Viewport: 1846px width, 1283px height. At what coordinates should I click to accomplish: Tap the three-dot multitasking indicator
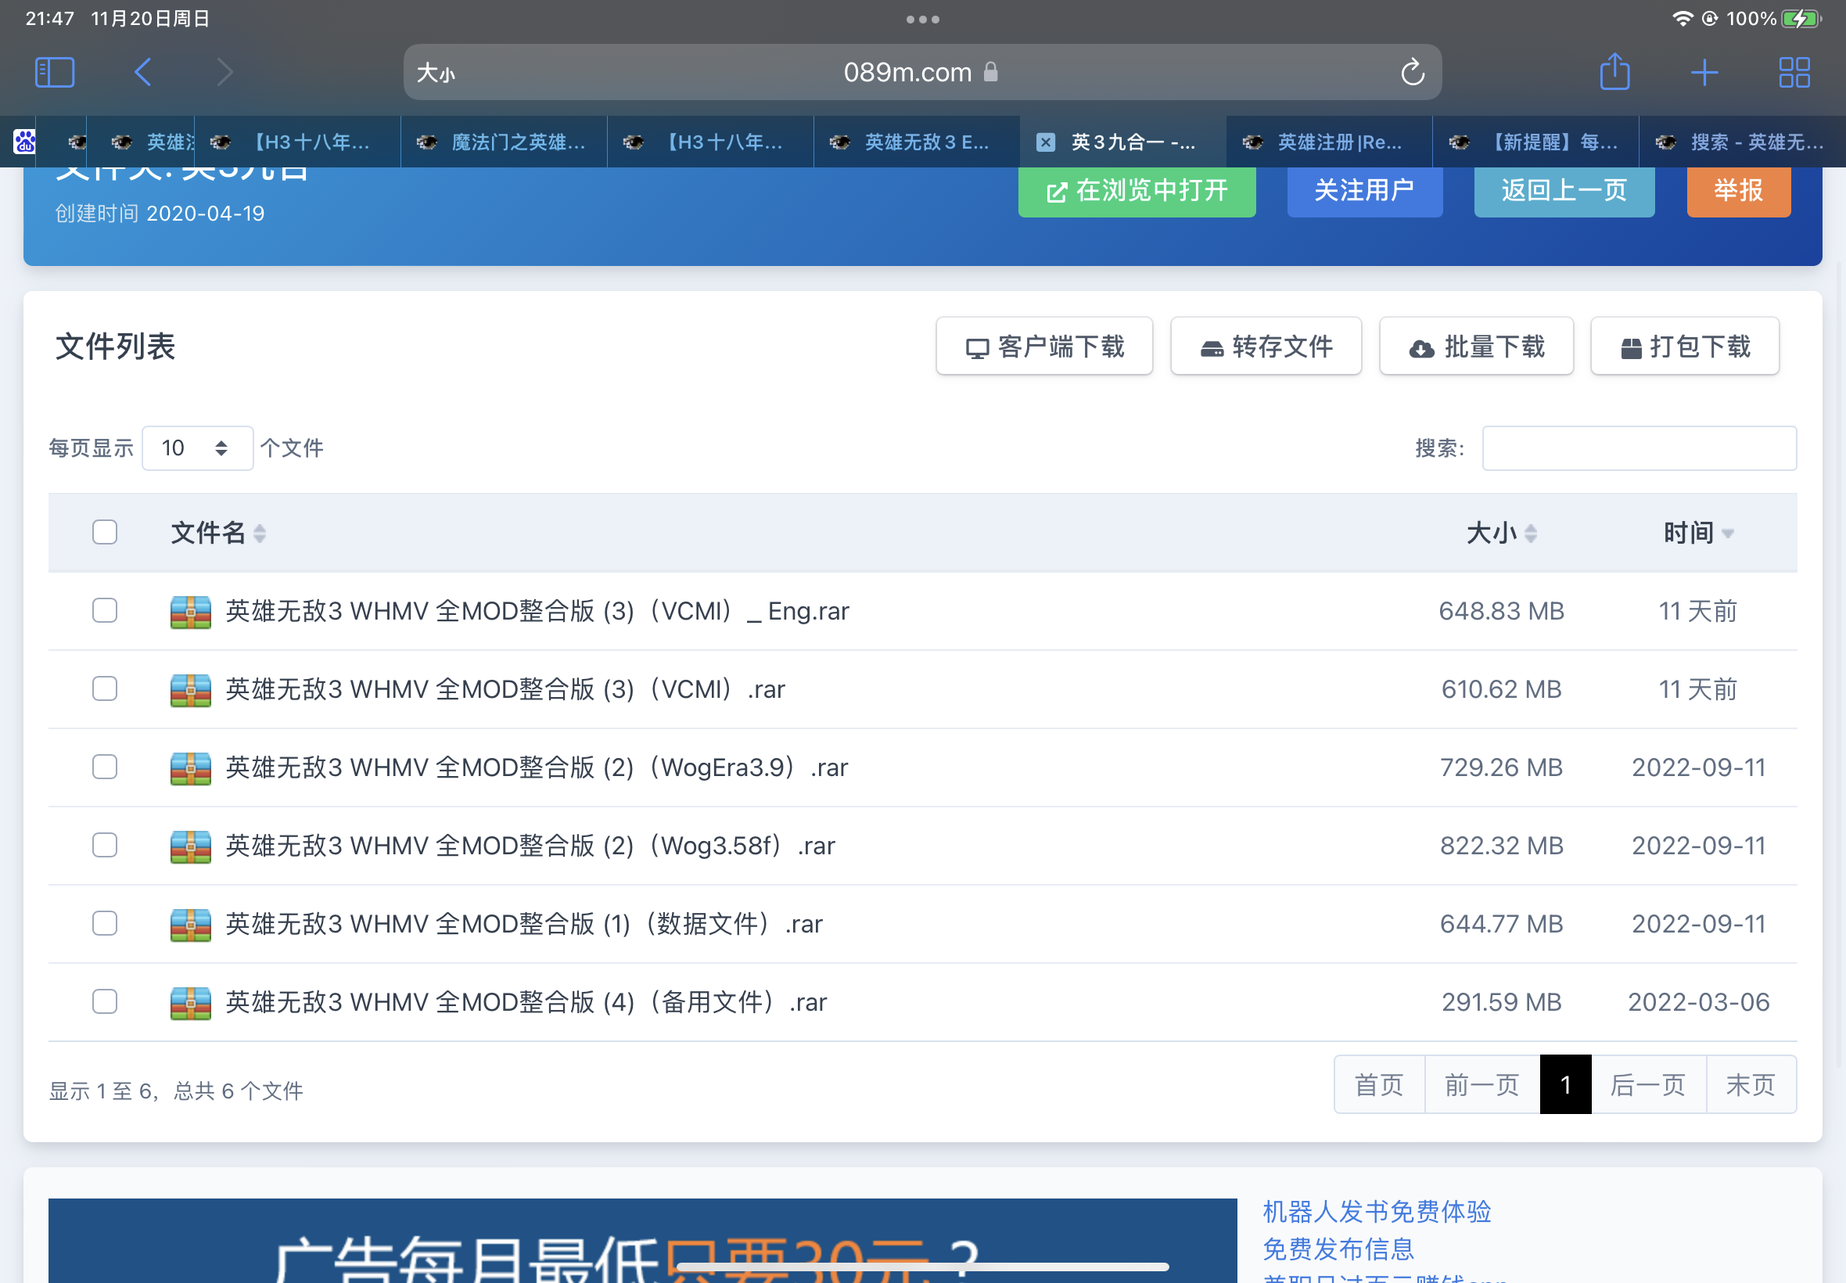pyautogui.click(x=922, y=20)
